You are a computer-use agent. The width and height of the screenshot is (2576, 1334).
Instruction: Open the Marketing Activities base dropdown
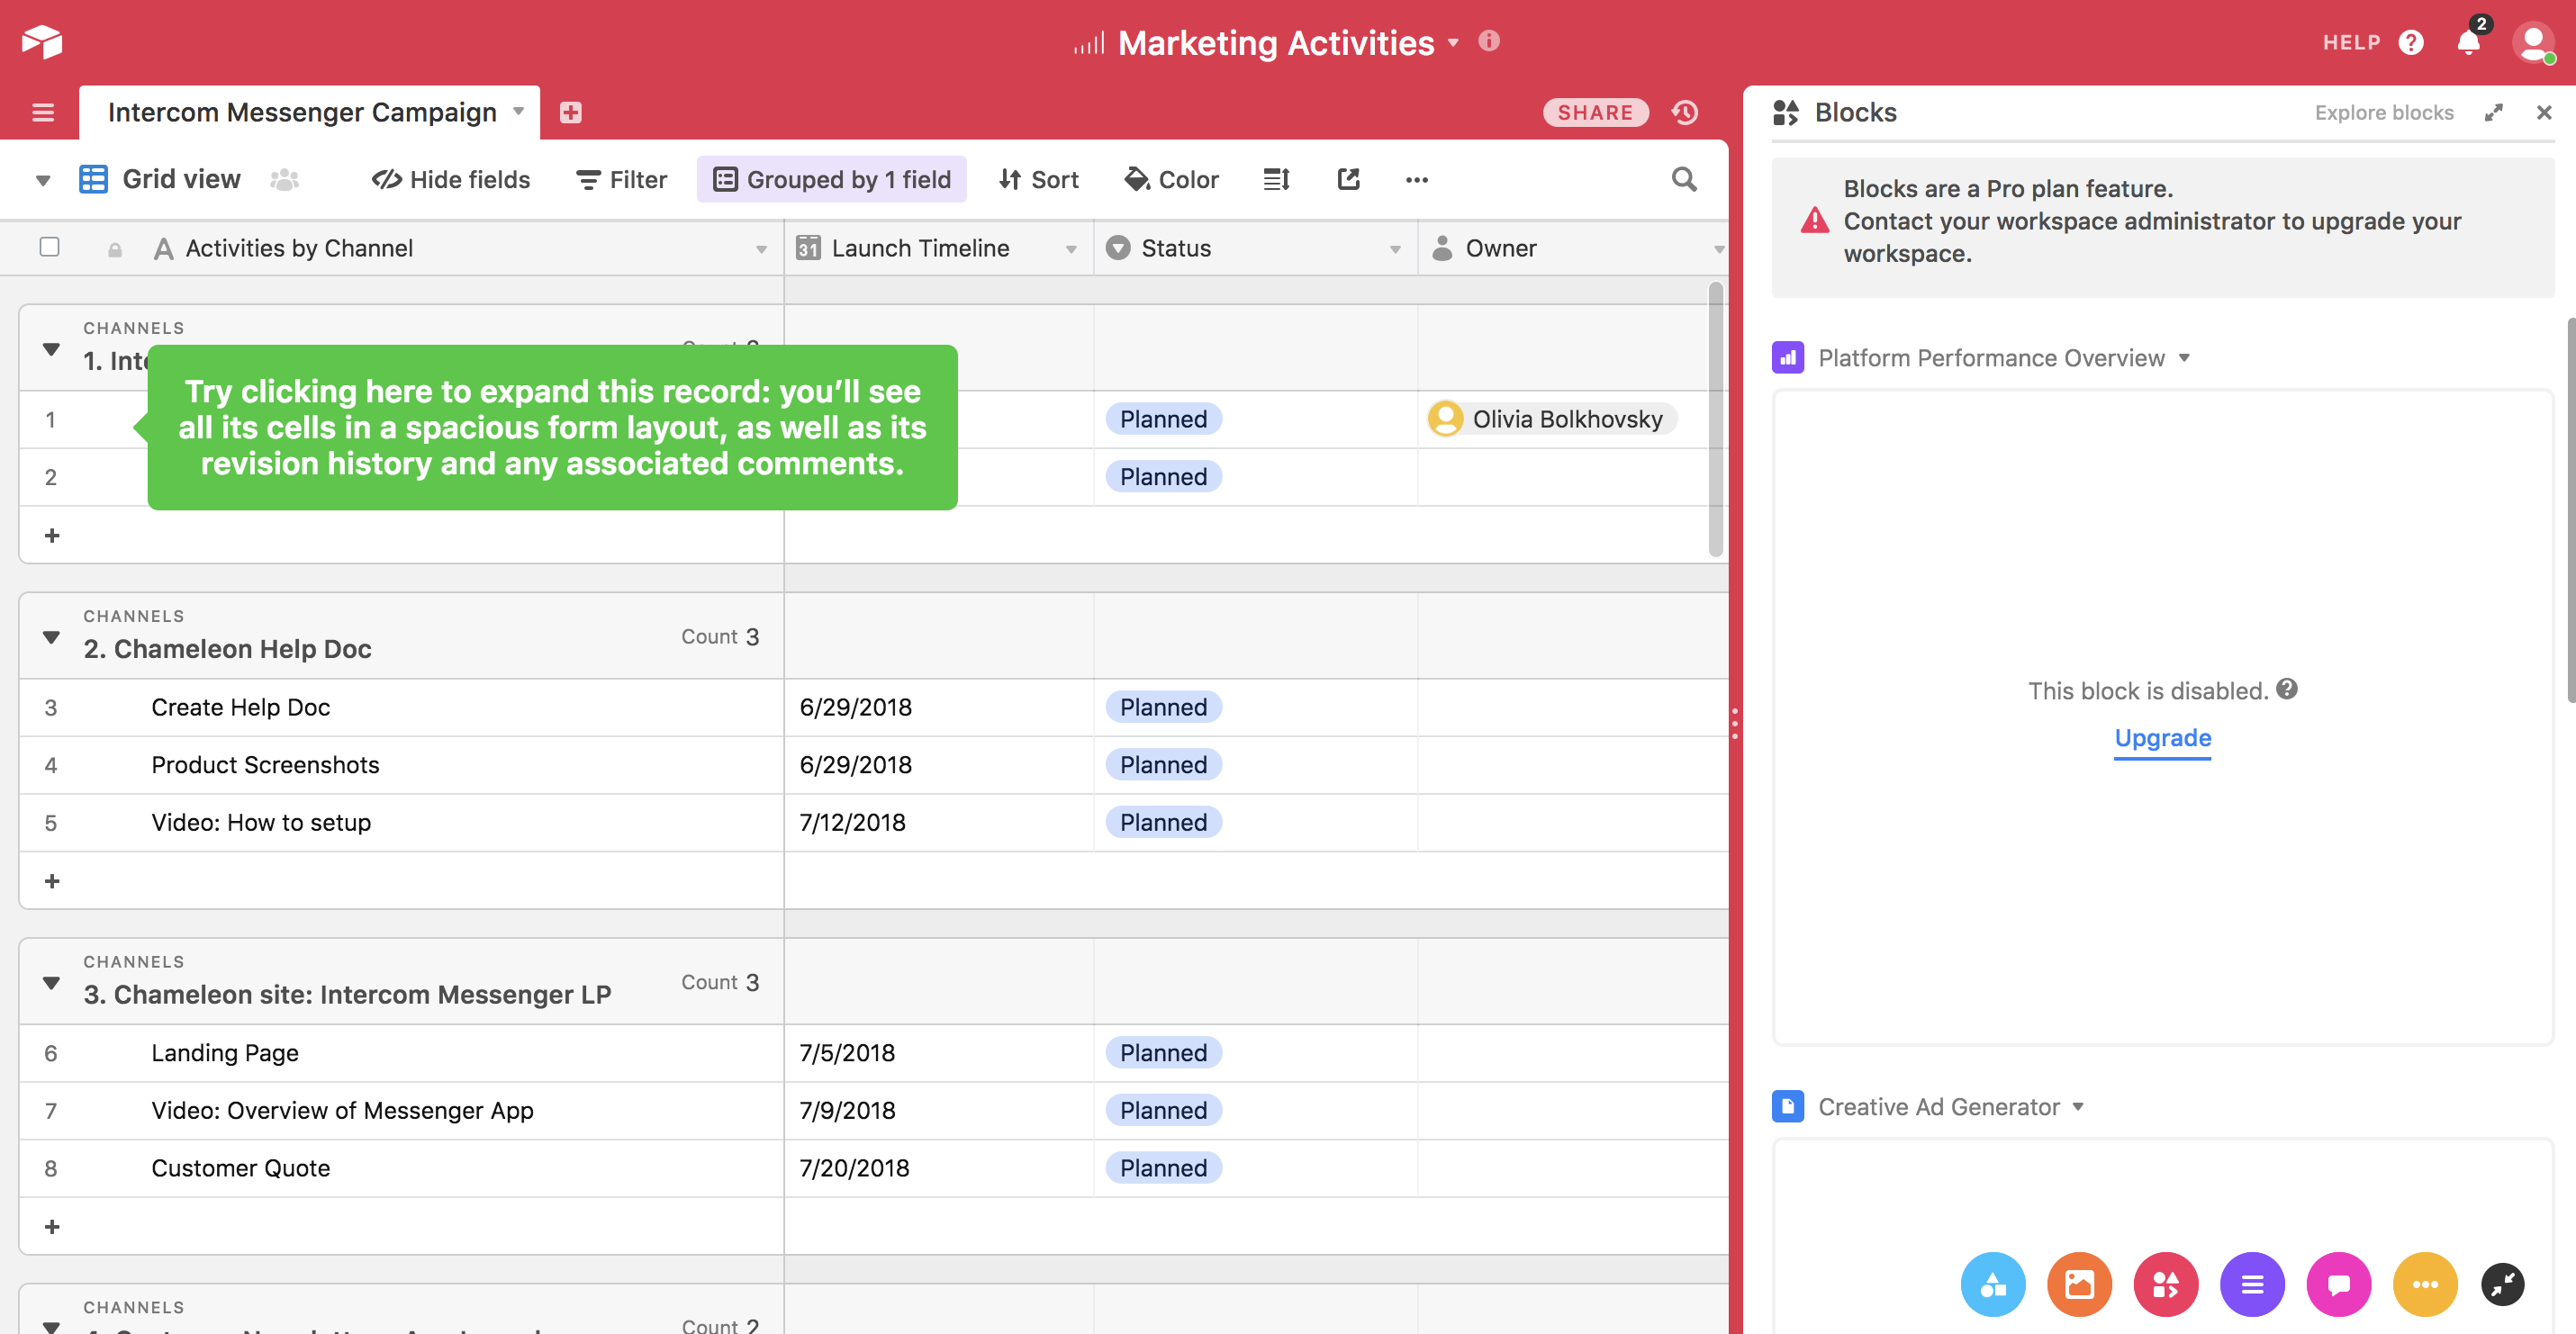pos(1454,43)
